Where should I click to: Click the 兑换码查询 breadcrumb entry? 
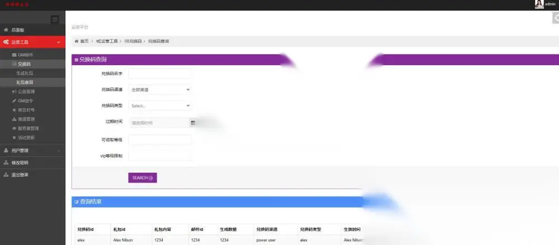(159, 41)
